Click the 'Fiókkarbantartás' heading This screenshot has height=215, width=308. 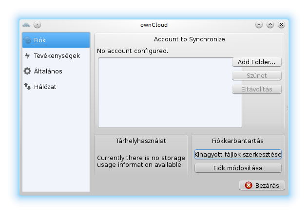coord(238,141)
